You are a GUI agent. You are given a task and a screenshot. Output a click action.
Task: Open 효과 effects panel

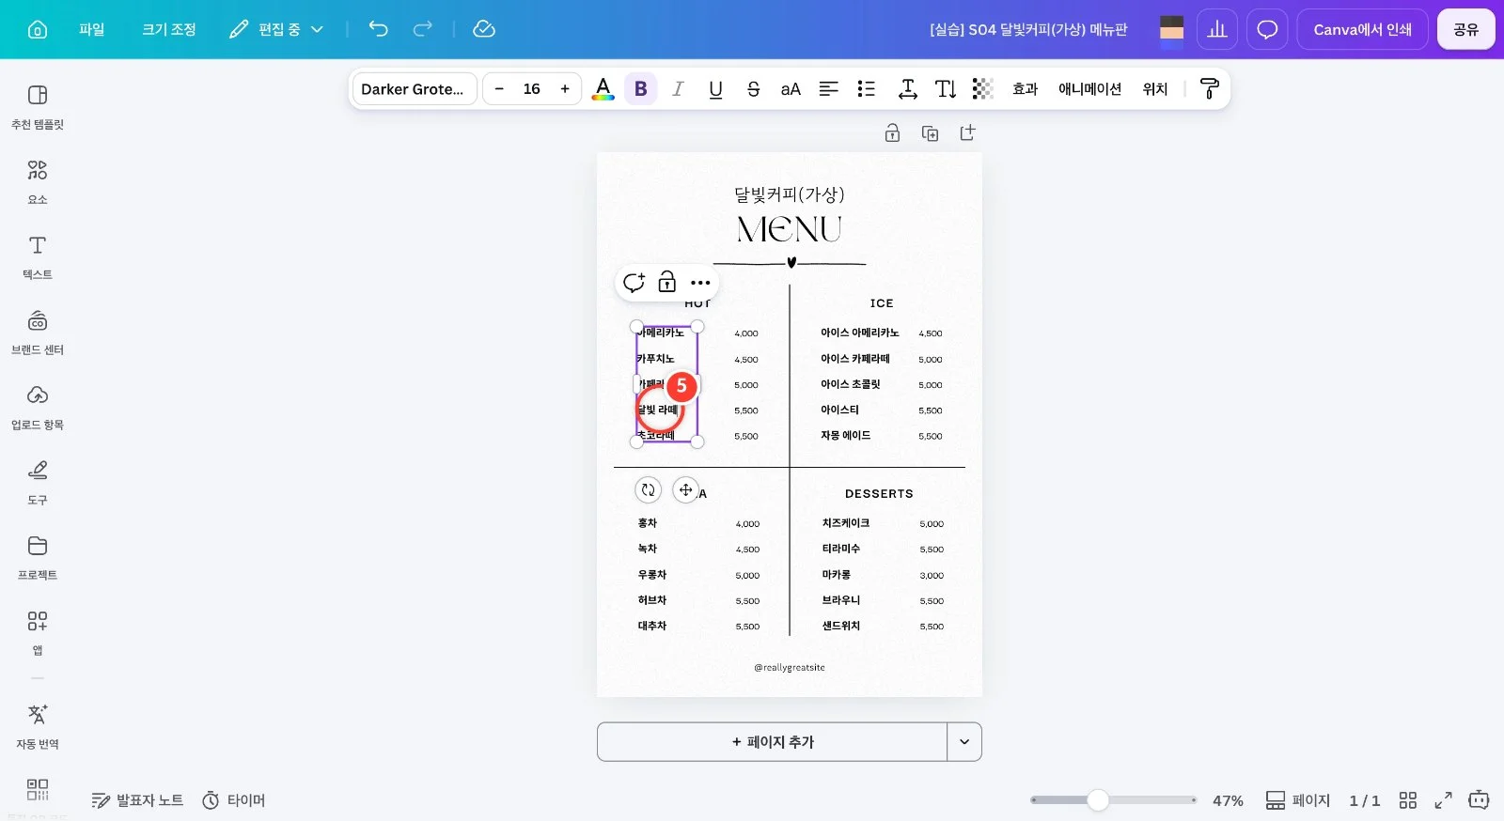tap(1025, 89)
